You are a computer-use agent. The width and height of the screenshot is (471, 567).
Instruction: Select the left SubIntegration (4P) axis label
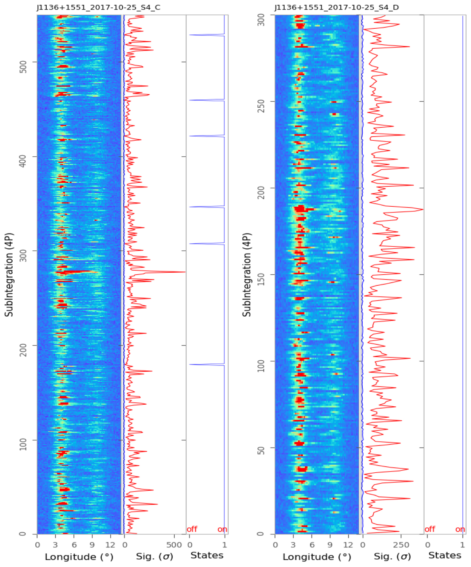[x=9, y=275]
